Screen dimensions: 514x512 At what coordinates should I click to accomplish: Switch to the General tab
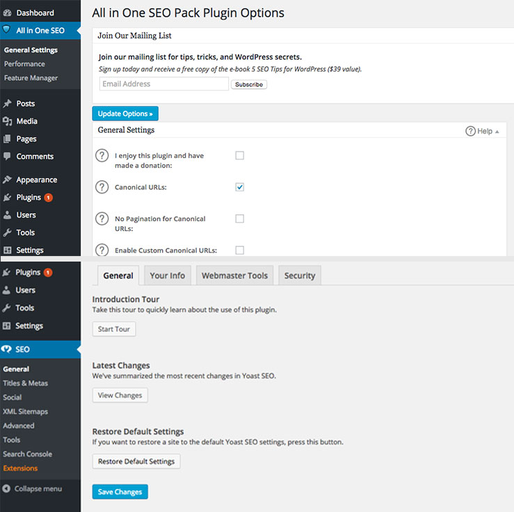click(x=118, y=275)
